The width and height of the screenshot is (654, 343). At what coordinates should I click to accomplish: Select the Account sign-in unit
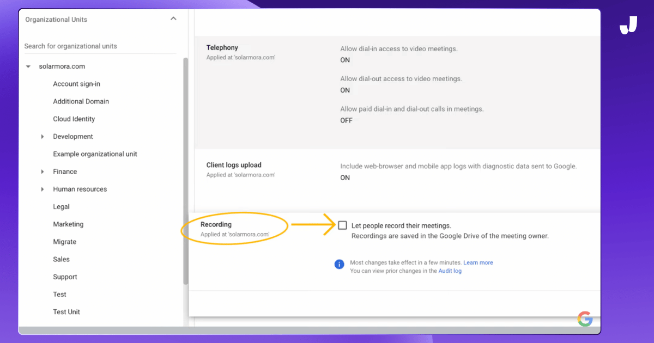pos(76,84)
